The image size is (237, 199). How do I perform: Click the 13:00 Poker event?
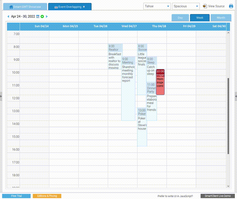(142, 127)
